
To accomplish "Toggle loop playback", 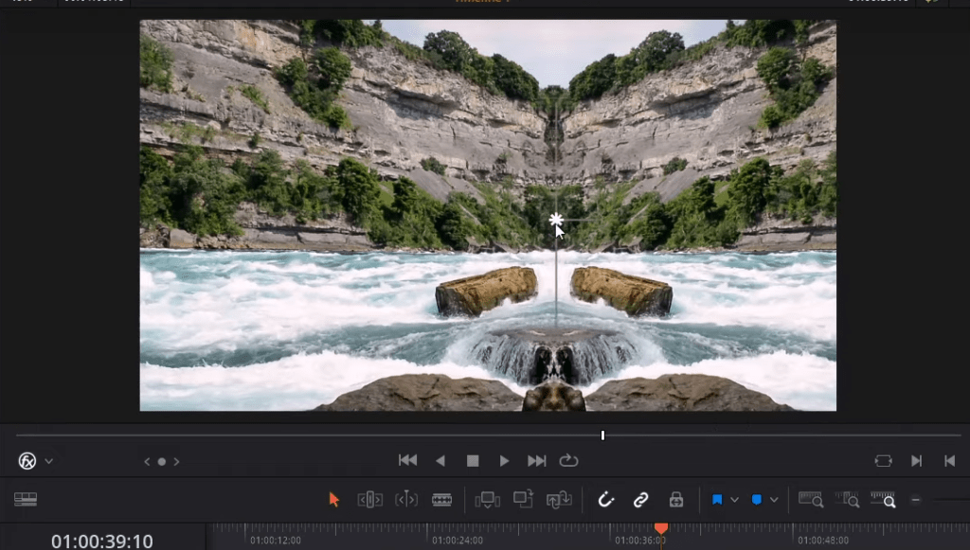I will click(568, 461).
